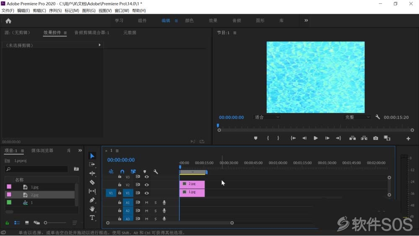Image resolution: width=419 pixels, height=236 pixels.
Task: Switch project panel to freeform view
Action: point(36,223)
